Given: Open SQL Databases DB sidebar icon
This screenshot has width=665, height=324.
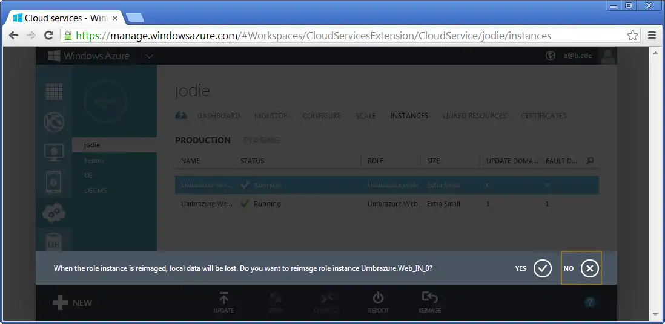Looking at the screenshot, I should pos(54,242).
